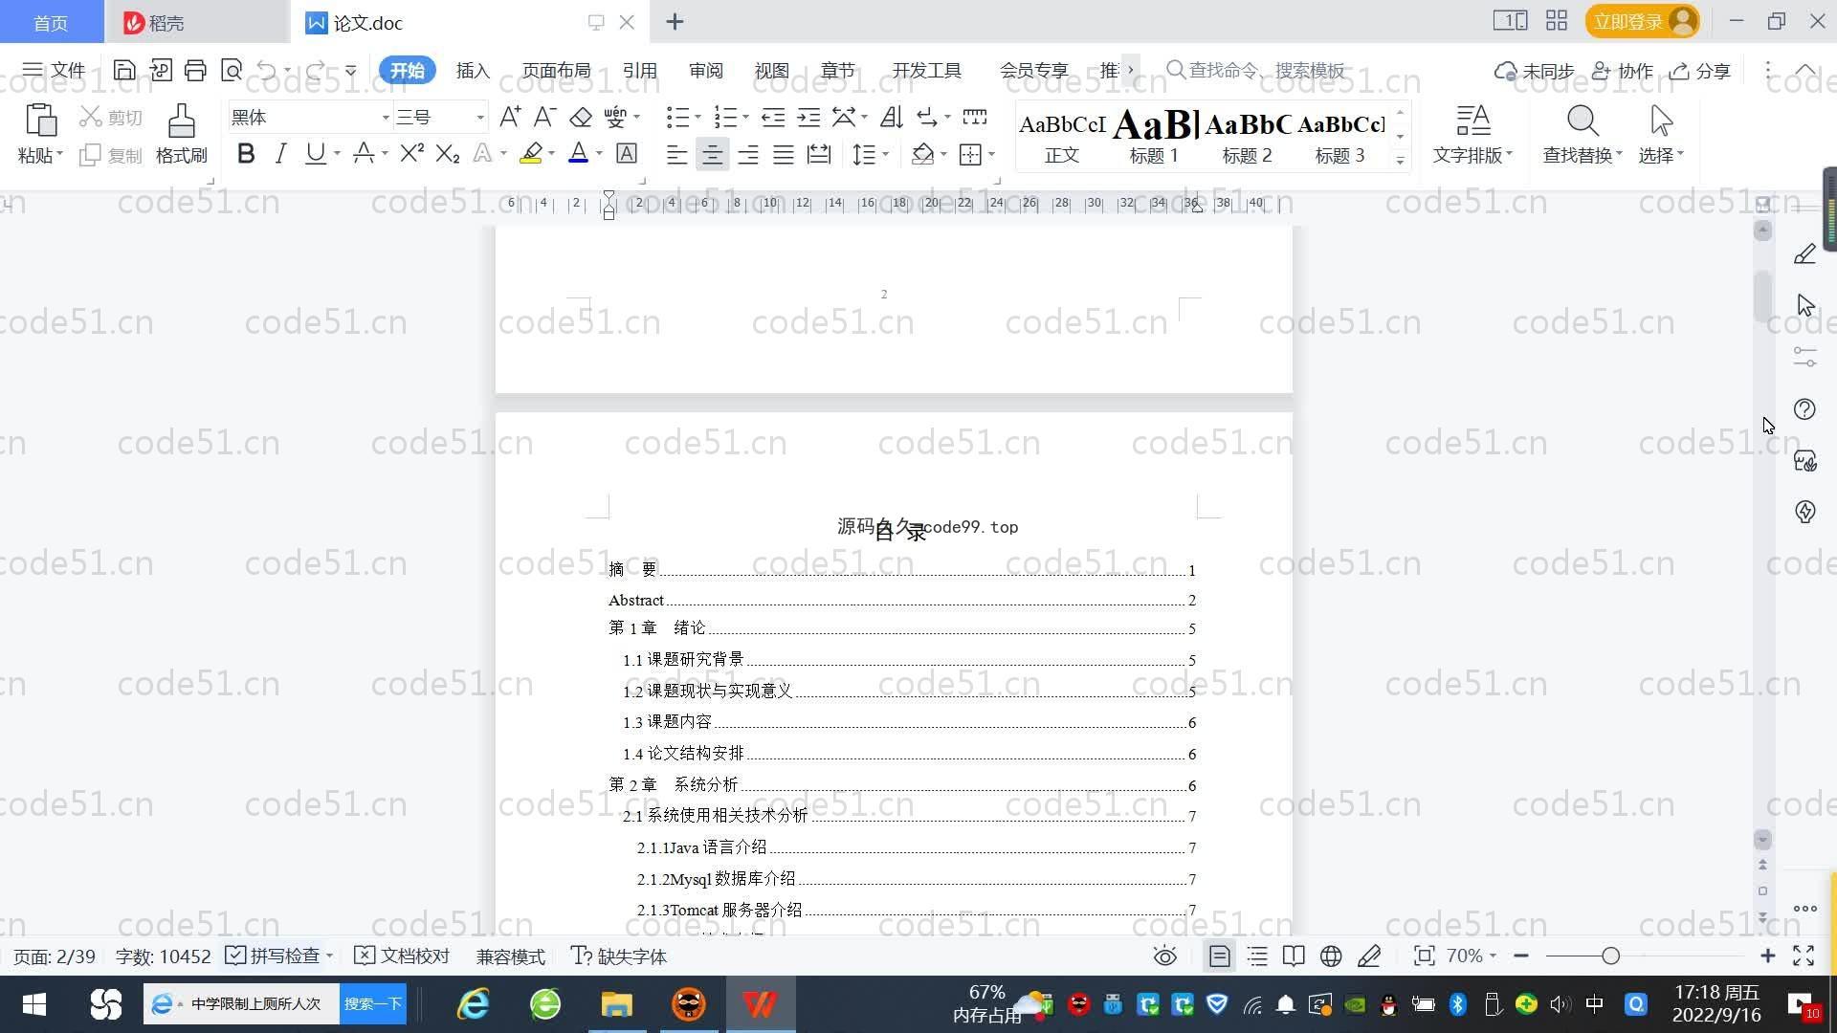Open the font name dropdown (黑体)

(386, 118)
